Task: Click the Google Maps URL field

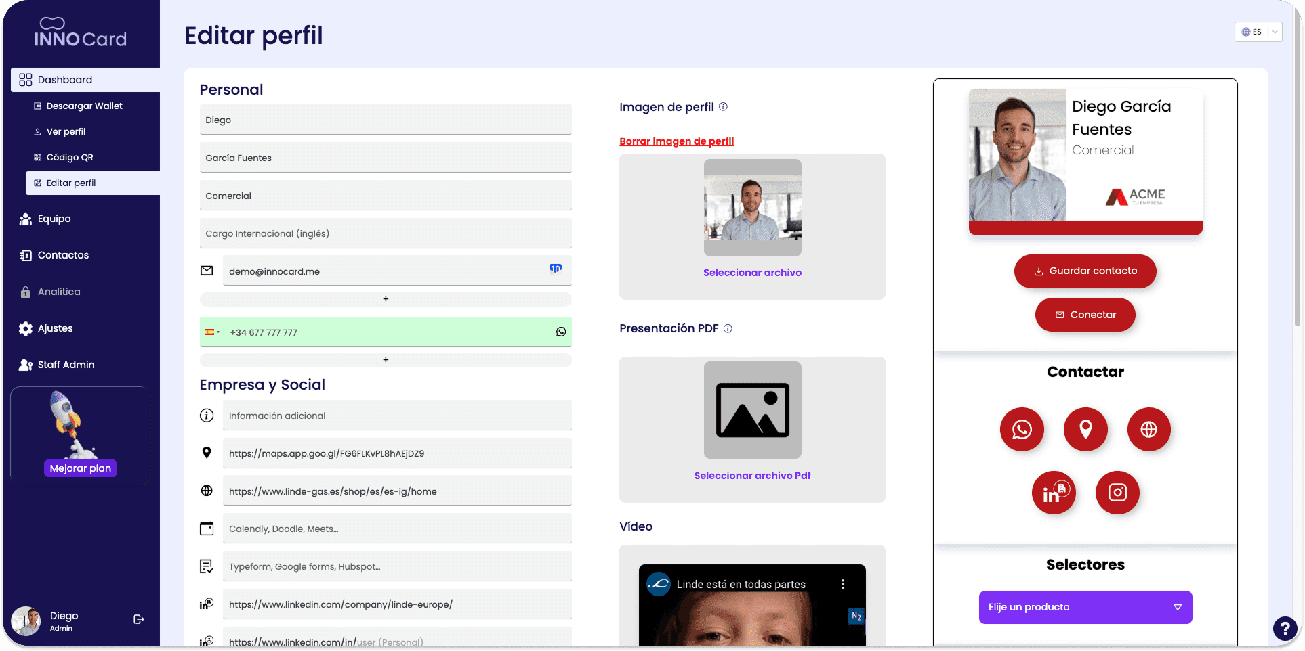Action: coord(397,453)
